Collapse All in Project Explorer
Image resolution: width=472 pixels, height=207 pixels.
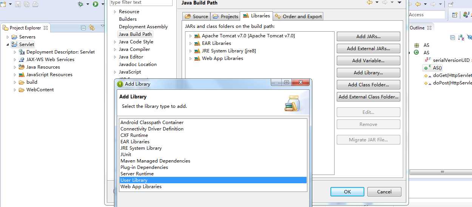pos(83,28)
